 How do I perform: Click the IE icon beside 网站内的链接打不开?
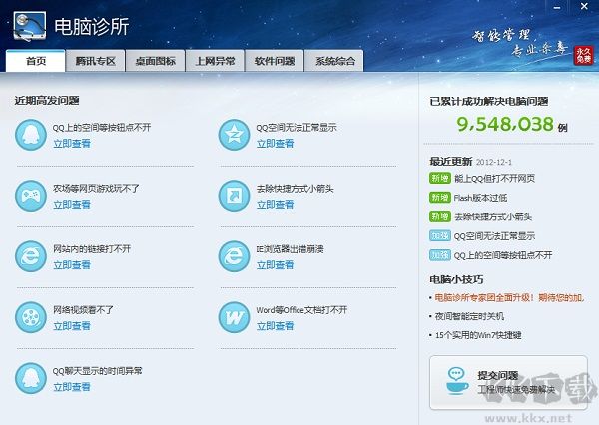pos(31,256)
